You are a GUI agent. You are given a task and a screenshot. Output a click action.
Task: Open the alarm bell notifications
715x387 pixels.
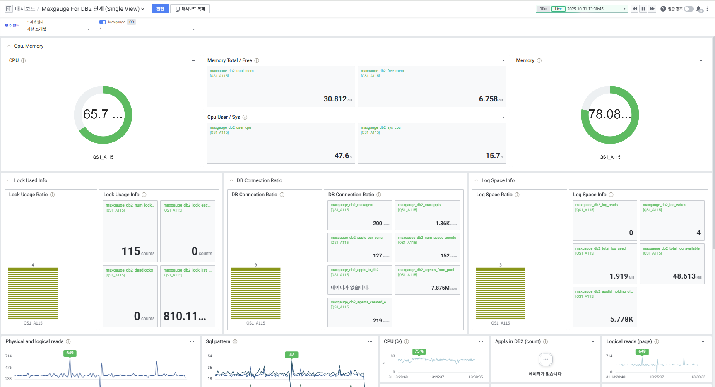point(699,9)
